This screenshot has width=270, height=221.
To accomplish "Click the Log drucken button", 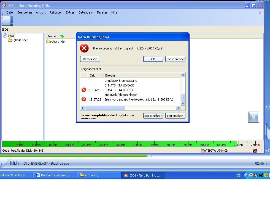I will coord(175,116).
